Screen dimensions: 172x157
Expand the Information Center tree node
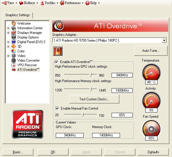click(x=8, y=28)
